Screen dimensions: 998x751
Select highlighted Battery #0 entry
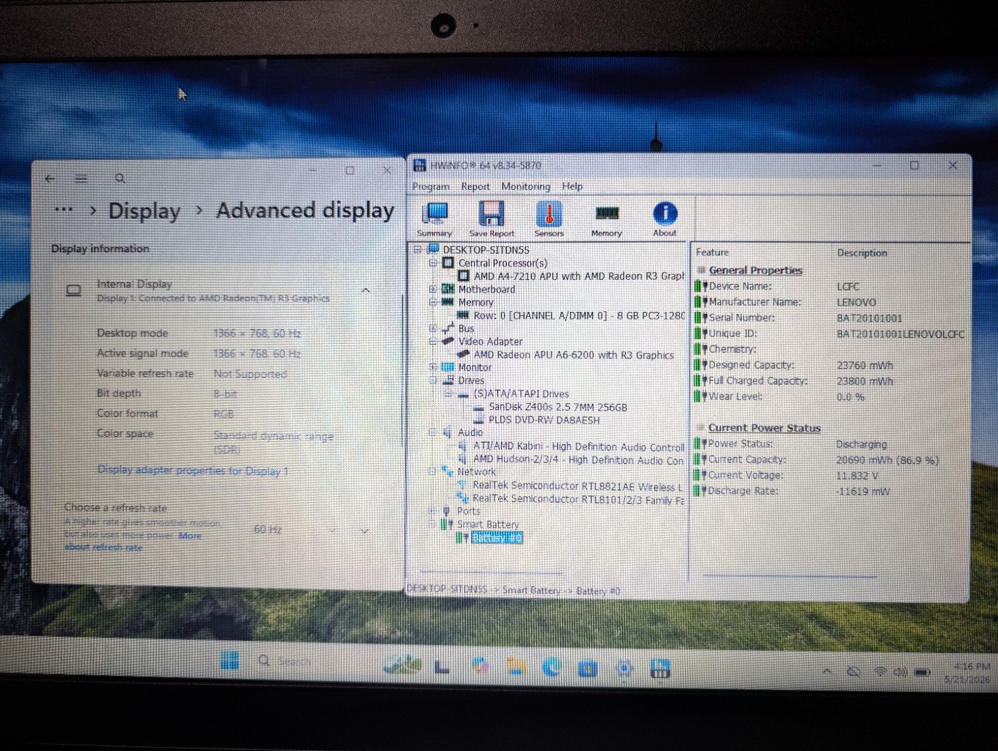click(497, 538)
